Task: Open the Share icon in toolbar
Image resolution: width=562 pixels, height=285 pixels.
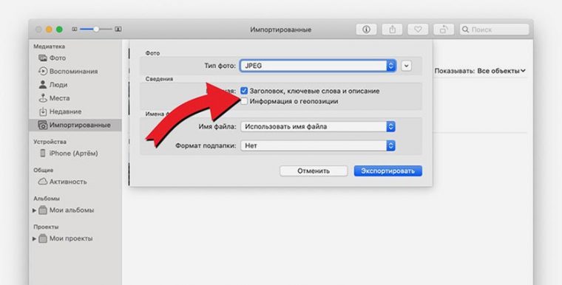Action: click(x=392, y=30)
